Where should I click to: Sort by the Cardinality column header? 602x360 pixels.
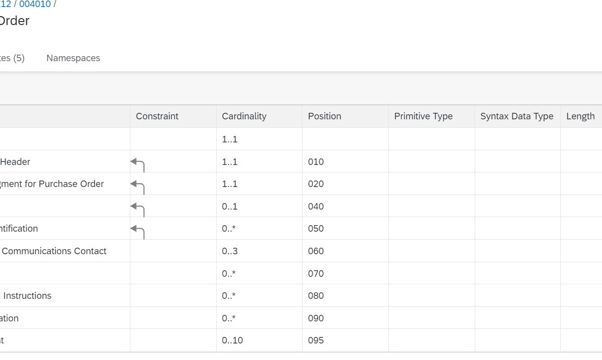tap(244, 116)
